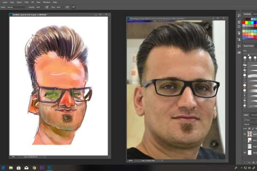Switch to the Swatches tab

point(247,14)
